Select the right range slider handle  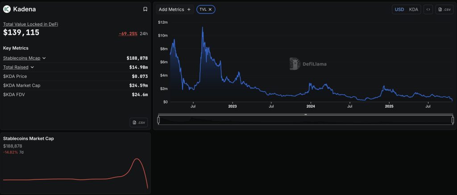point(453,120)
